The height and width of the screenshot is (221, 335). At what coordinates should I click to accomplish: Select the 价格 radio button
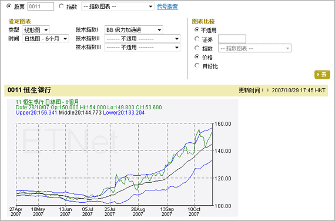197,57
